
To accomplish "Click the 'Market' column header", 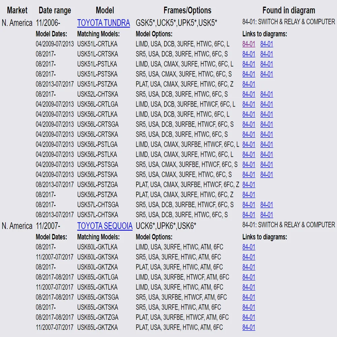I will click(17, 10).
